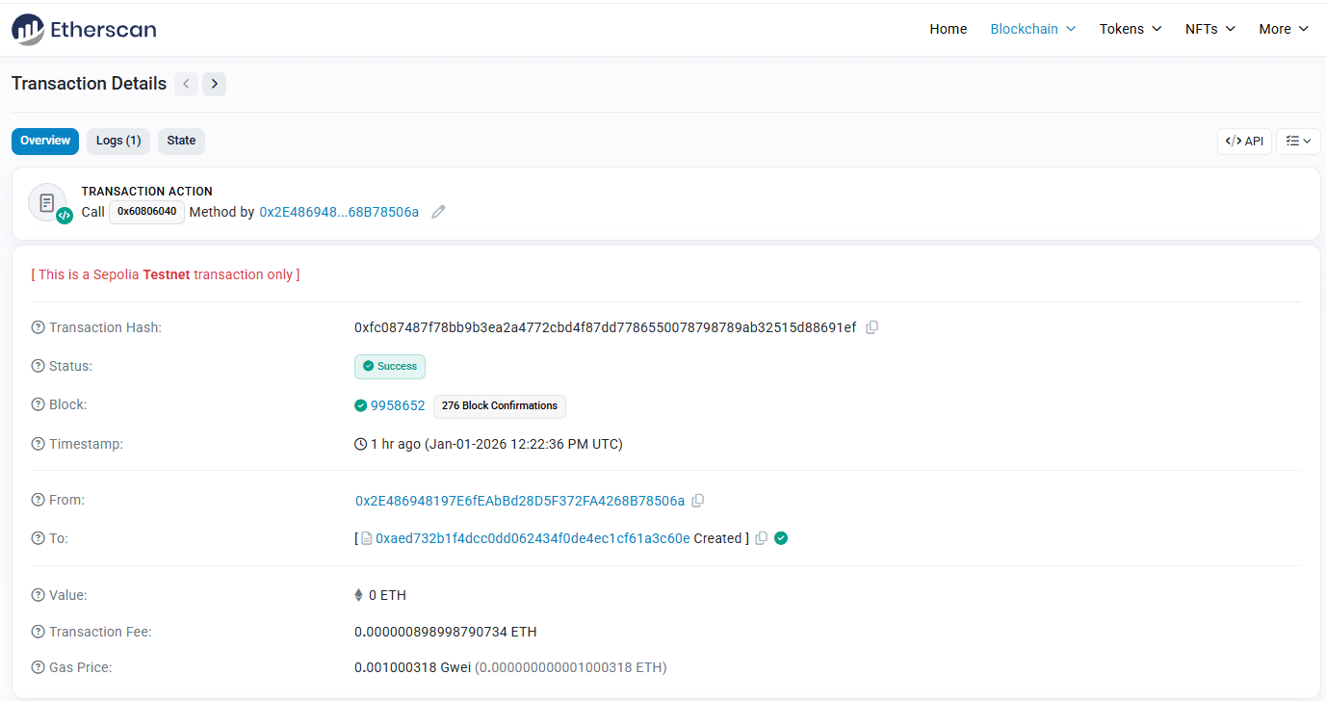1326x701 pixels.
Task: Click the pencil edit icon beside method address
Action: pos(438,212)
